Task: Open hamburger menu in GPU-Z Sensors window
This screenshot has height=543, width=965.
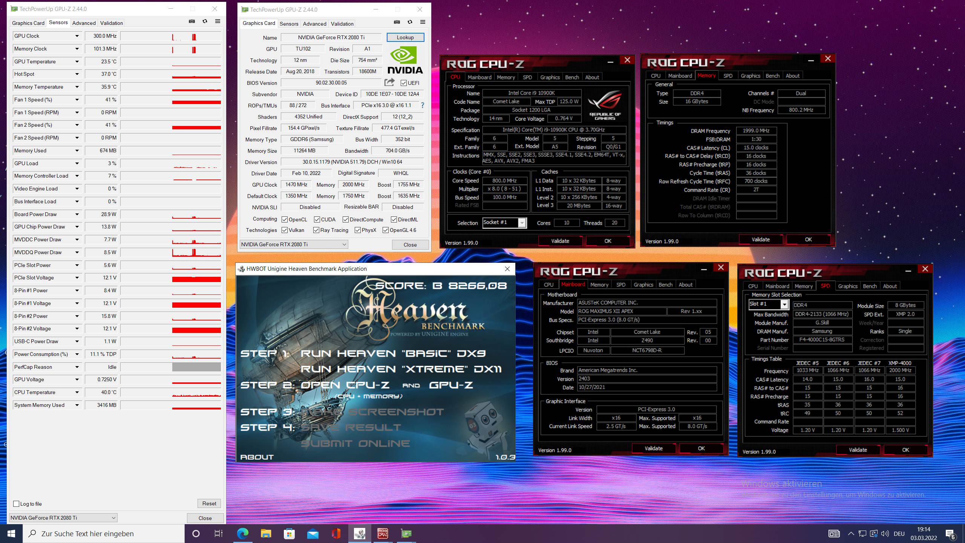Action: [x=218, y=21]
